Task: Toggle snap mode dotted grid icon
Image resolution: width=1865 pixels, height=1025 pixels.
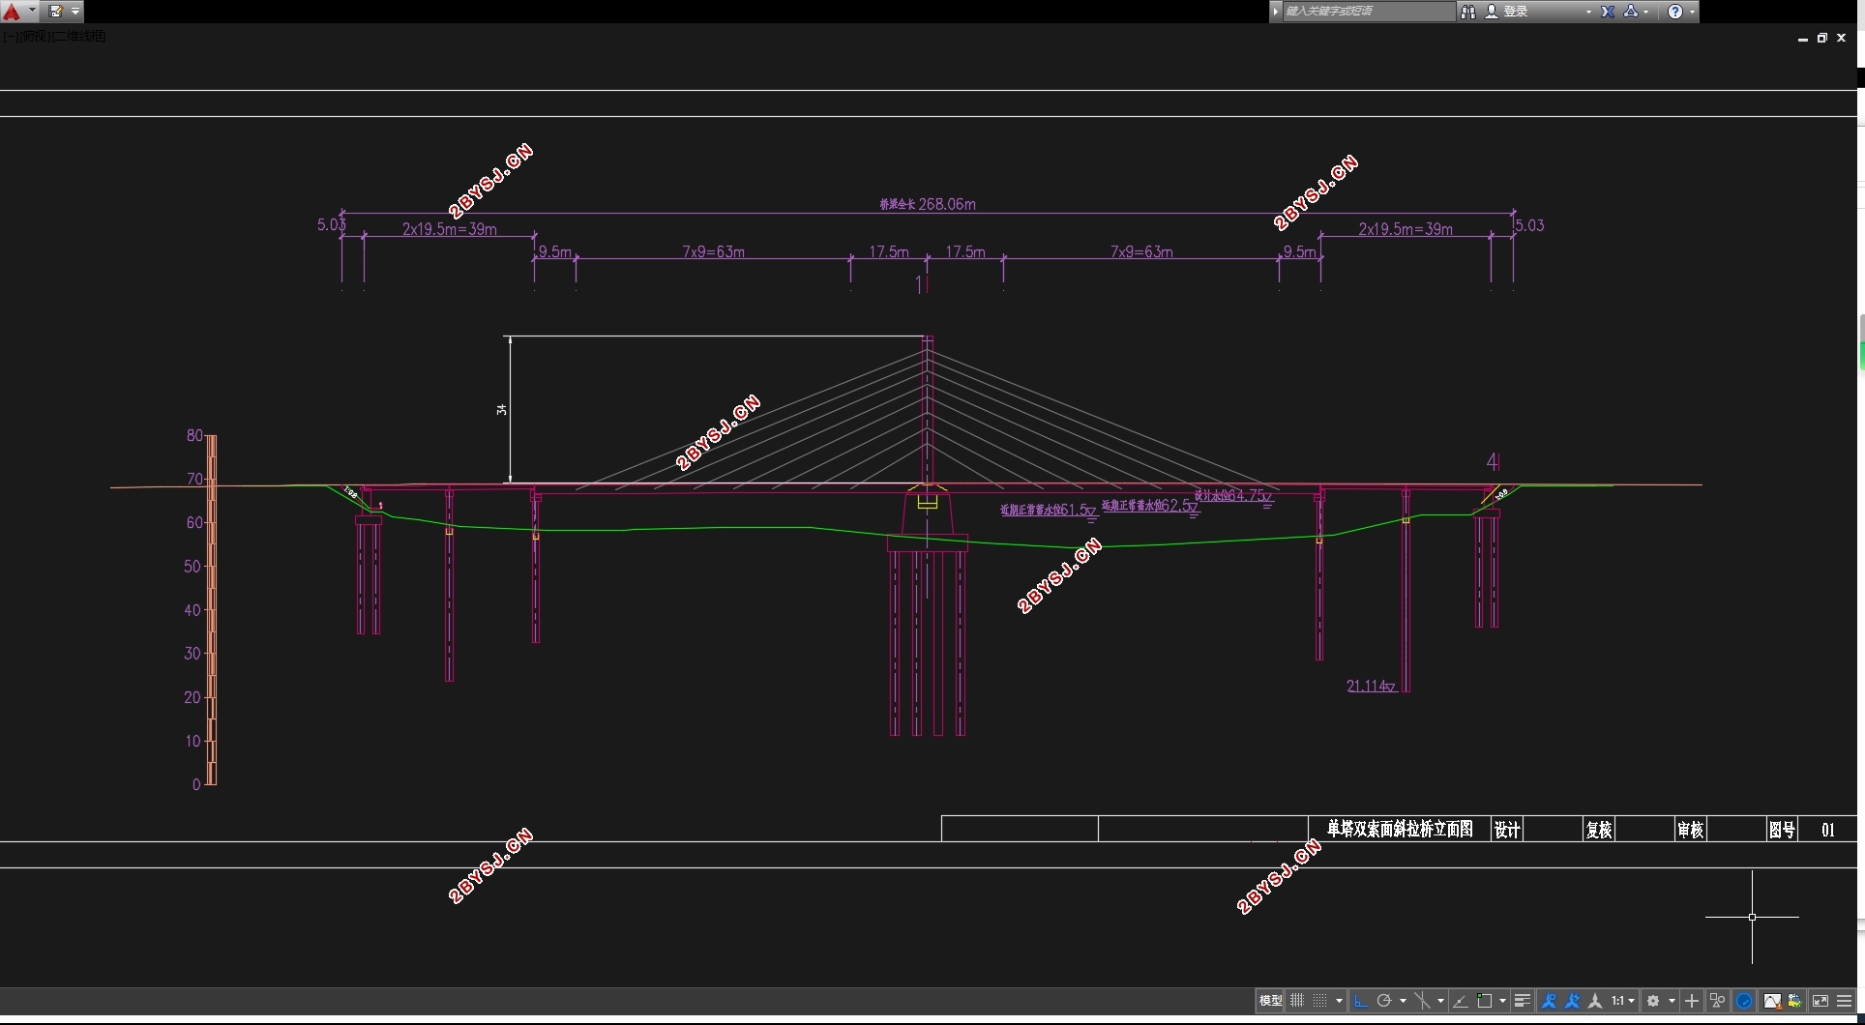Action: (x=1319, y=1001)
